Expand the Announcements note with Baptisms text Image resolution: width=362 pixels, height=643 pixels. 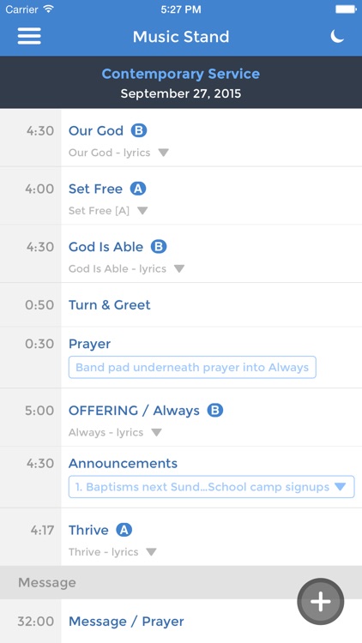[x=211, y=487]
